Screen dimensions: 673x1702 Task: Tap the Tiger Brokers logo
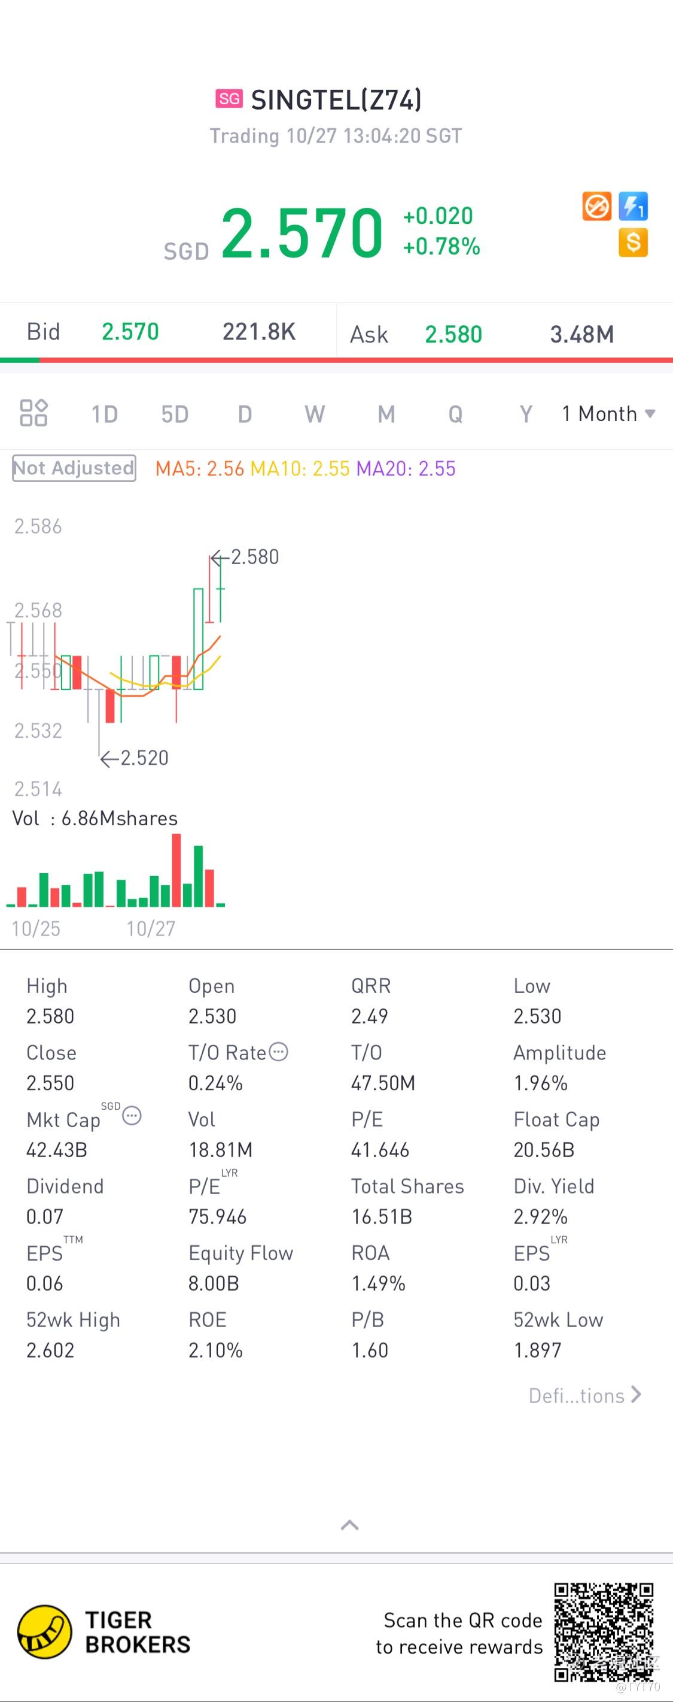(x=44, y=1631)
